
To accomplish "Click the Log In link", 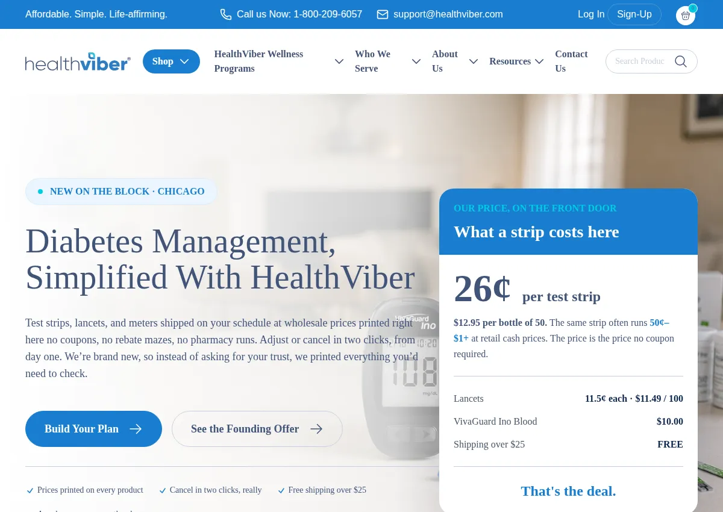I will tap(591, 14).
